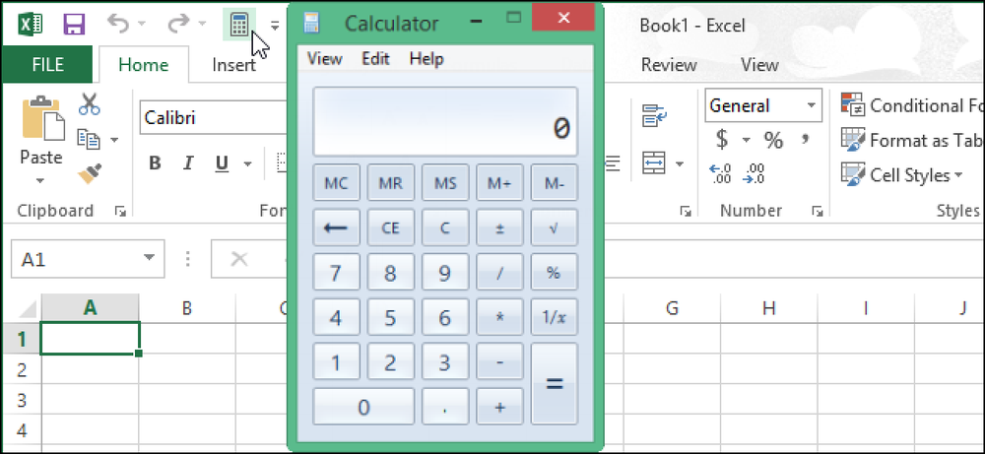Screen dimensions: 985x454
Task: Open Calculator View menu
Action: (x=325, y=59)
